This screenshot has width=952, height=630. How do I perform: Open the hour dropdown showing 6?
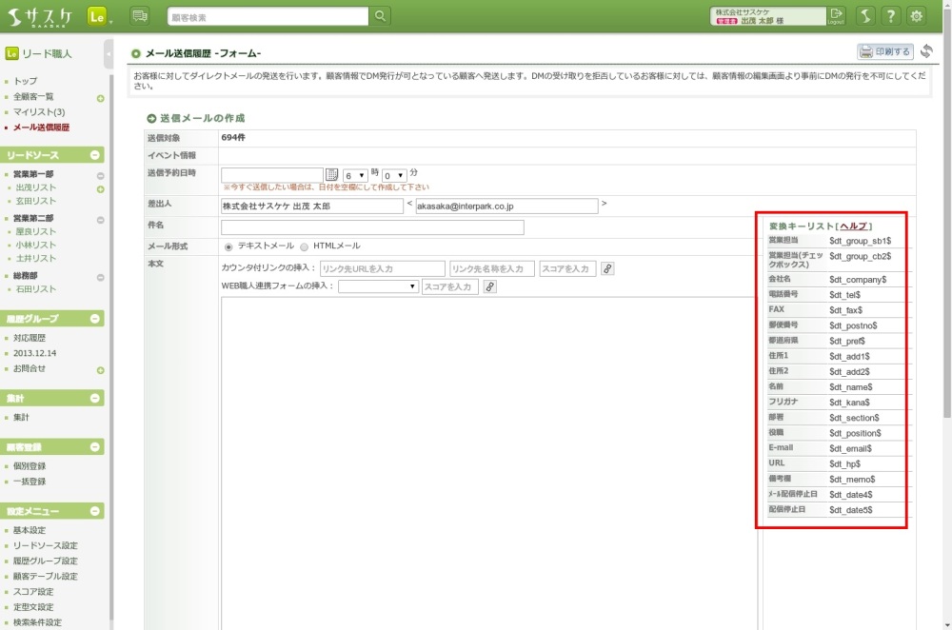click(356, 175)
